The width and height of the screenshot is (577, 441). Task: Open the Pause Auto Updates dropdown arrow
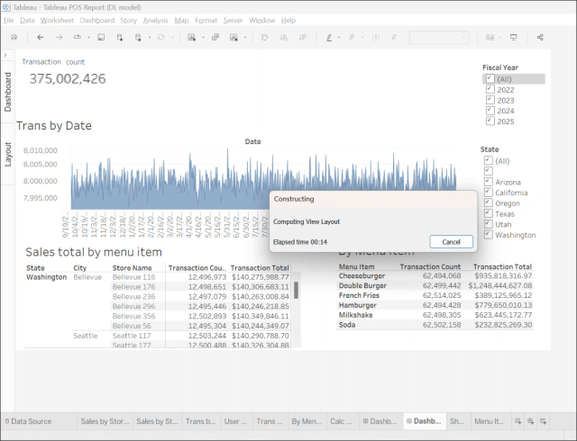(150, 38)
